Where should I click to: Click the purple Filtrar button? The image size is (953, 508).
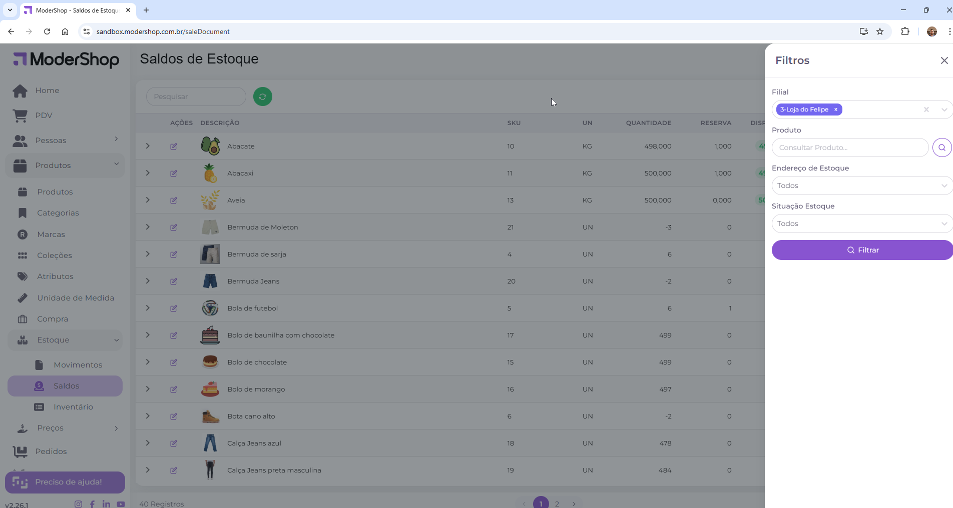click(x=862, y=250)
